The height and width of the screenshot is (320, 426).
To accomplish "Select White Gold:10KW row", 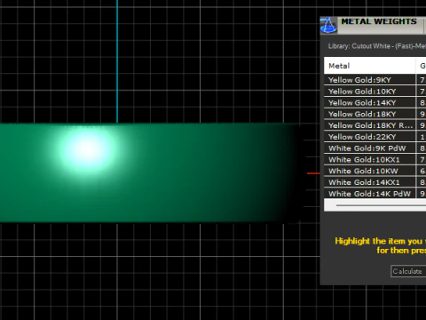I will 375,171.
